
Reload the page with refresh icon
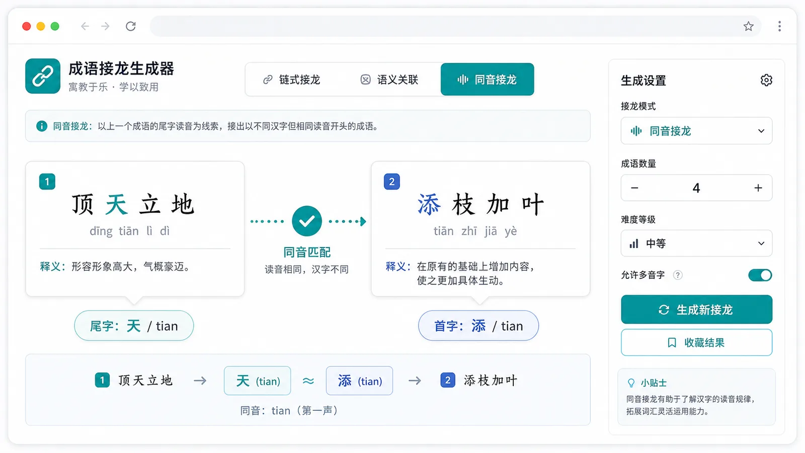point(131,26)
